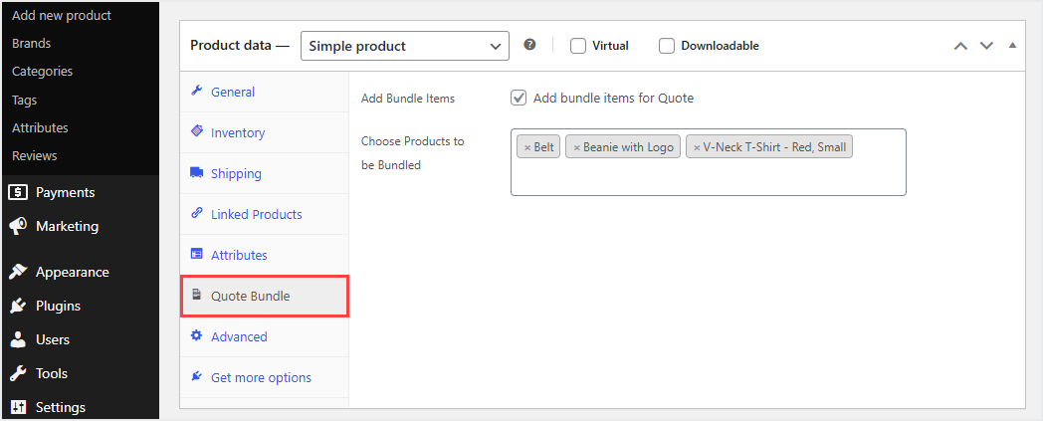
Task: Click the Marketing megaphone icon
Action: click(18, 226)
